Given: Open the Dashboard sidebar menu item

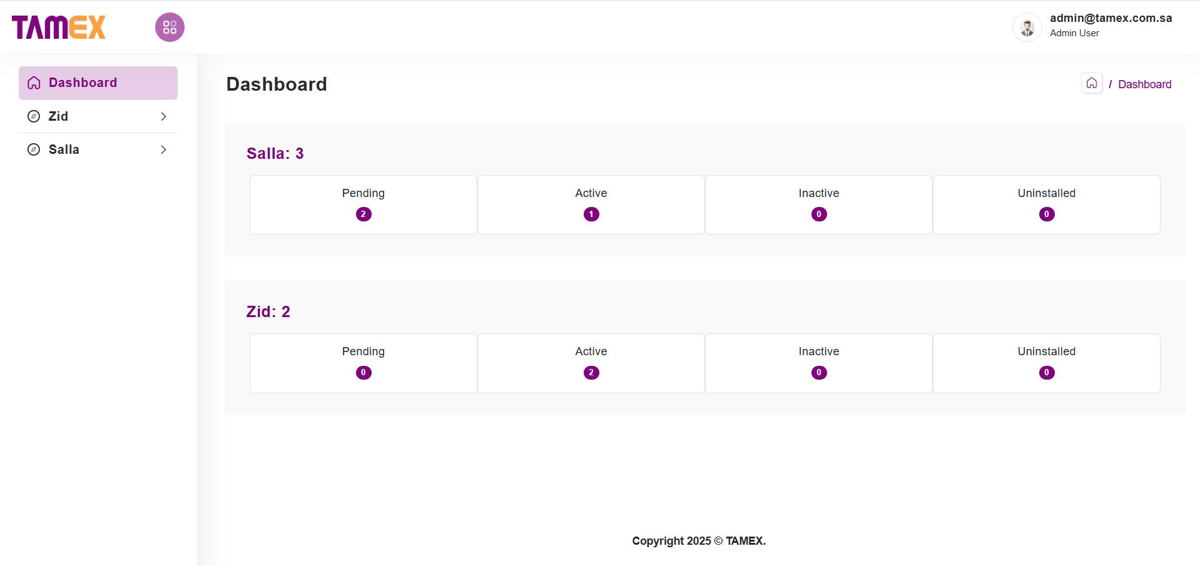Looking at the screenshot, I should pos(83,83).
